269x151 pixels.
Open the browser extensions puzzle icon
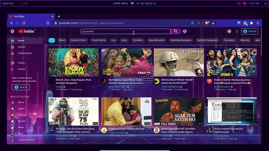(251, 23)
